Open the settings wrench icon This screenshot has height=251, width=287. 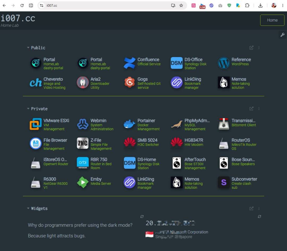[282, 35]
